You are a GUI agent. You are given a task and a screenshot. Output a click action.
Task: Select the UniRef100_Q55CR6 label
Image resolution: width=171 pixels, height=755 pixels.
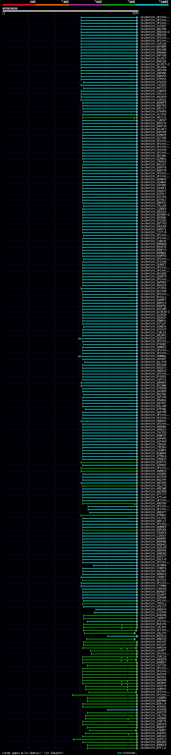153,530
